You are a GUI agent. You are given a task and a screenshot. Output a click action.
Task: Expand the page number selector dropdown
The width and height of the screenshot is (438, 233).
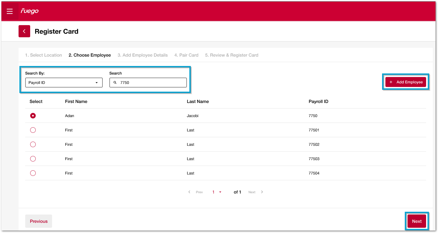click(217, 192)
